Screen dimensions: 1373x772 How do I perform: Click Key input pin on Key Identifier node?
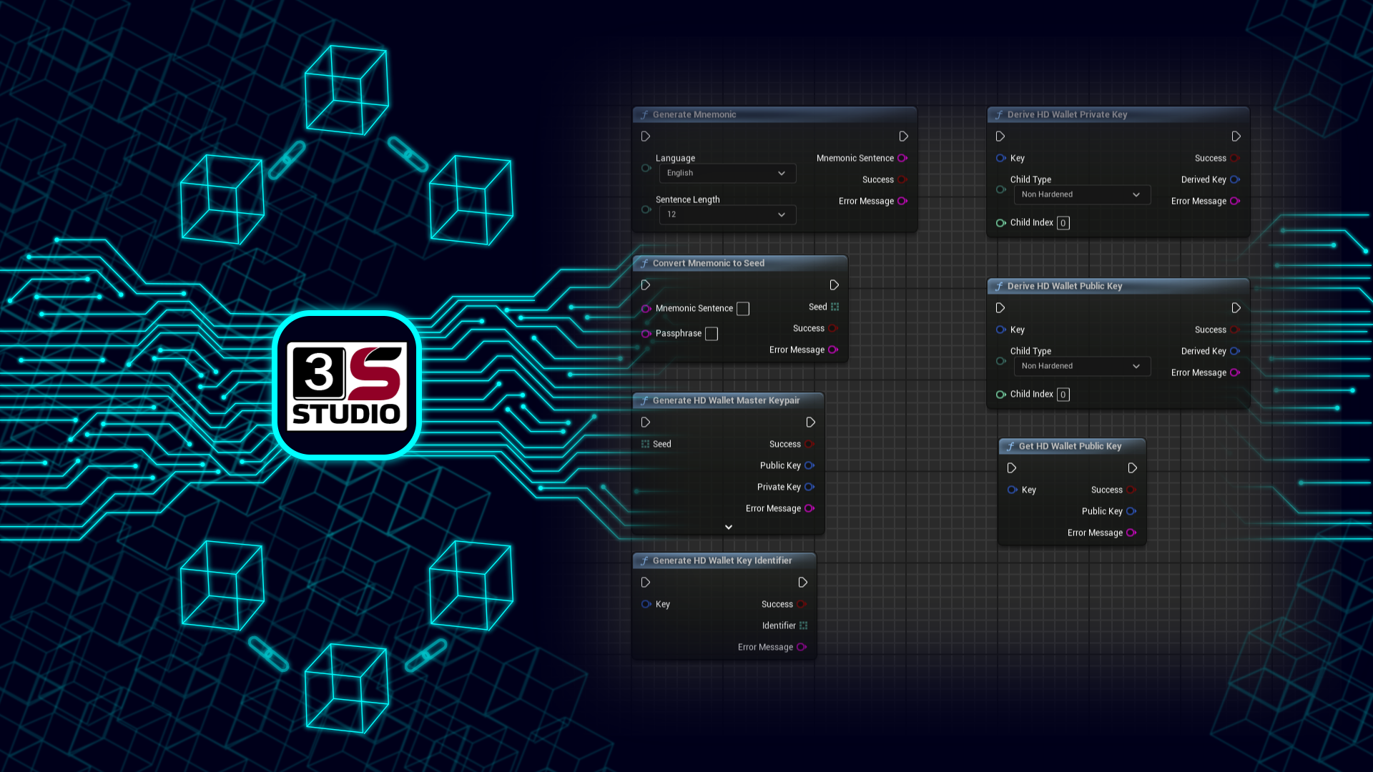click(646, 604)
